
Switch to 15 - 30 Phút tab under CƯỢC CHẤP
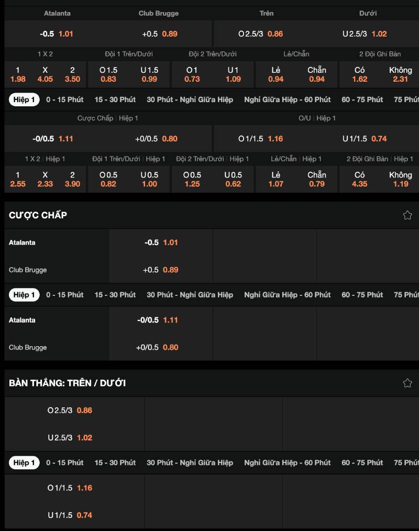point(115,295)
